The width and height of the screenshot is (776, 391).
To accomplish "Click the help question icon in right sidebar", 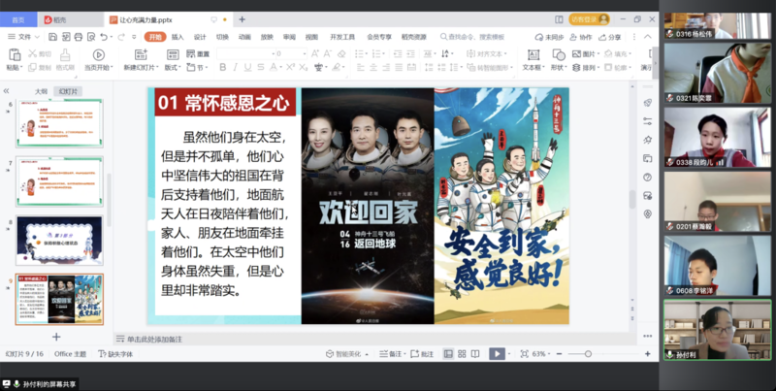I will (x=647, y=178).
